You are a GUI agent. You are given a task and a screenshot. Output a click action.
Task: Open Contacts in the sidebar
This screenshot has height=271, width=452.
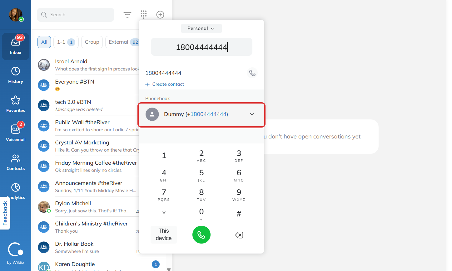point(16,162)
